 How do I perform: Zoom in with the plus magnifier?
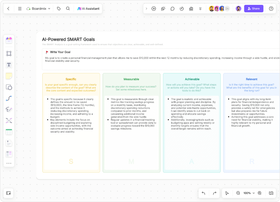pos(260,193)
